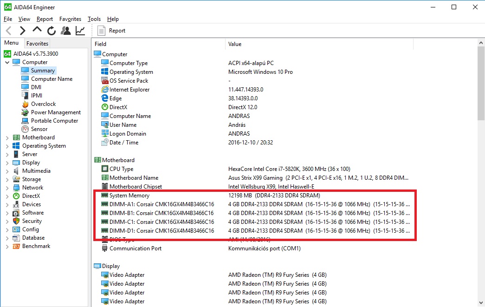Select the Communication Port row

[255, 248]
